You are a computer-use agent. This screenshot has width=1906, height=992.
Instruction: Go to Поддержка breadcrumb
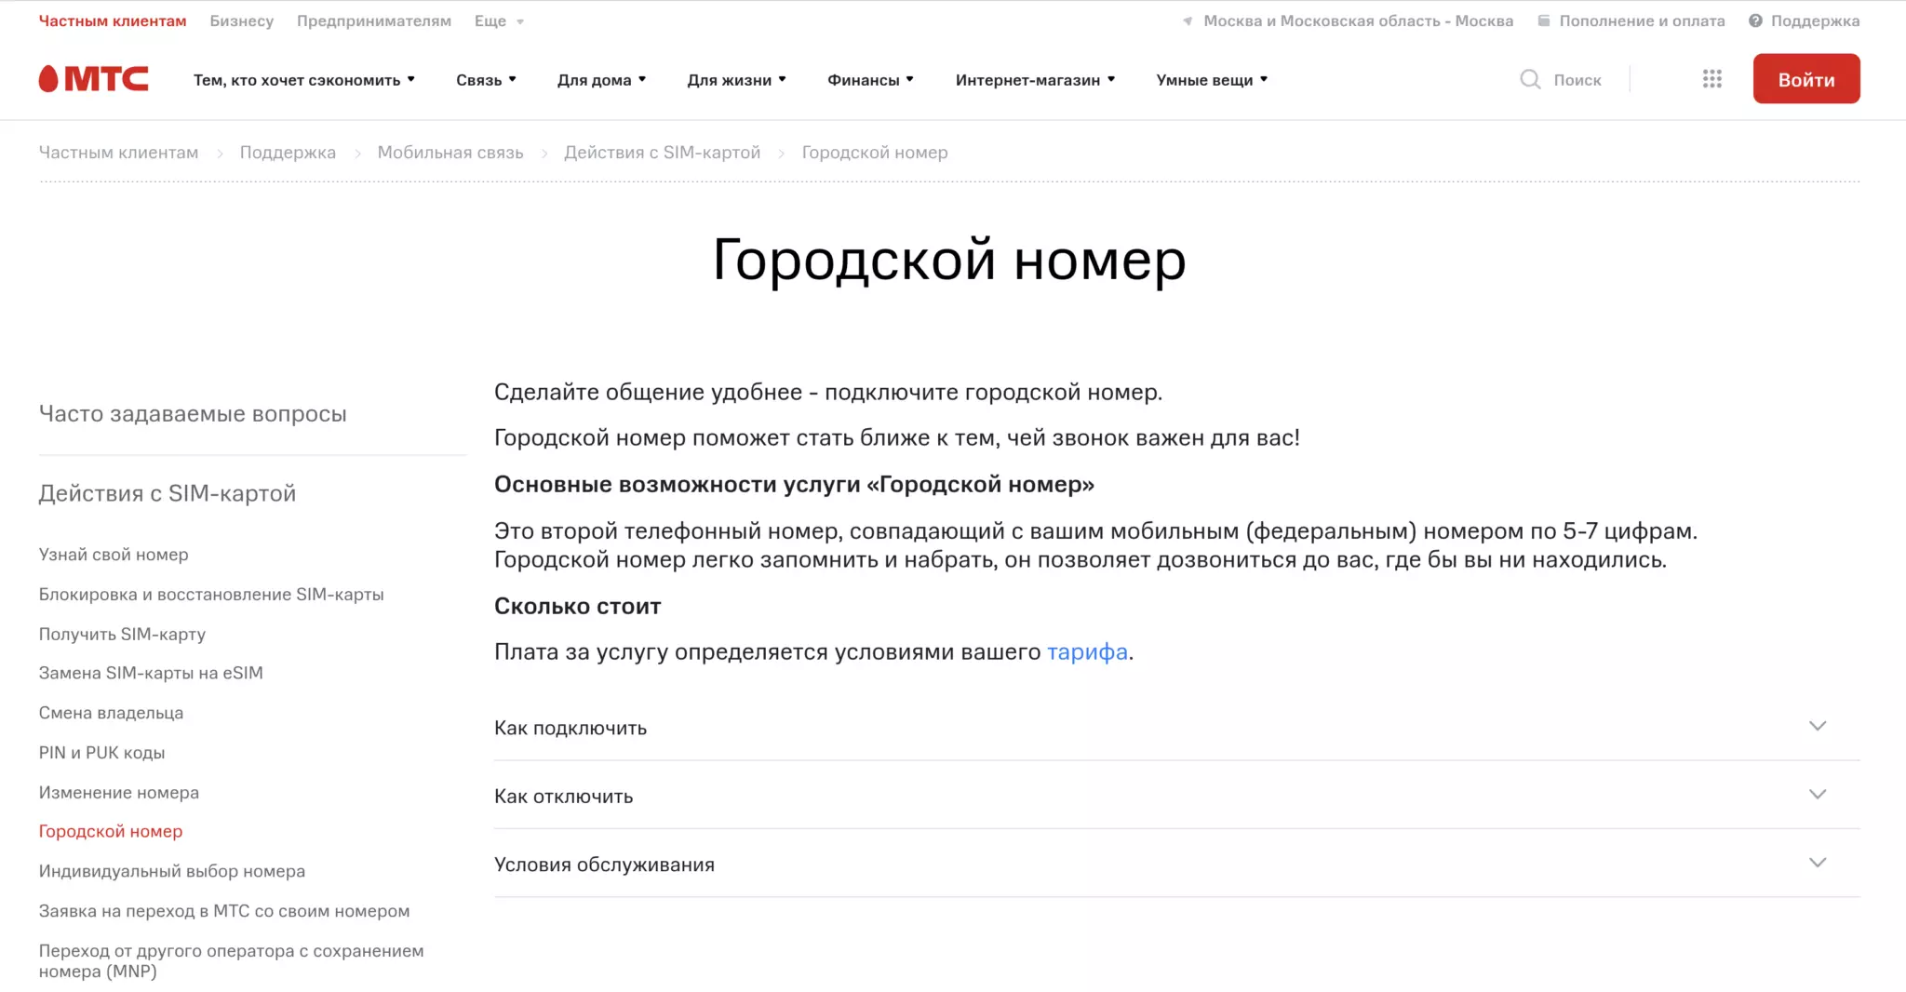tap(288, 153)
